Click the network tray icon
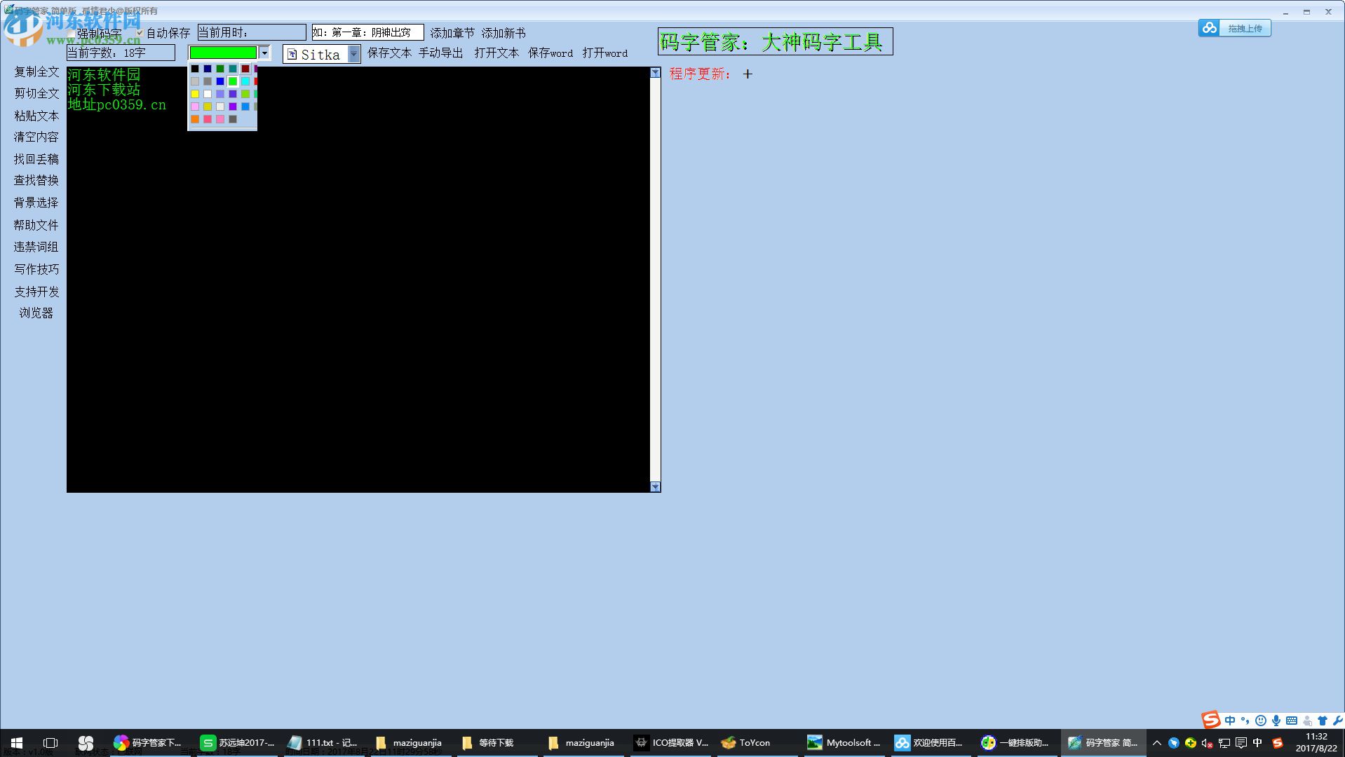The image size is (1345, 757). tap(1224, 743)
